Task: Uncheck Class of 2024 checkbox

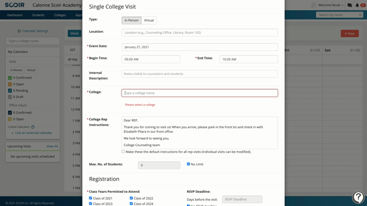Action: [x=131, y=204]
